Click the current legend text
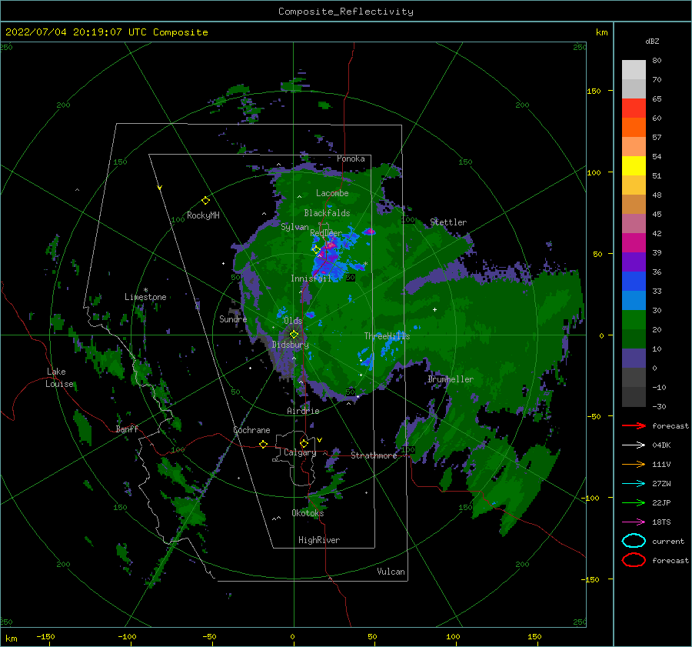 668,542
